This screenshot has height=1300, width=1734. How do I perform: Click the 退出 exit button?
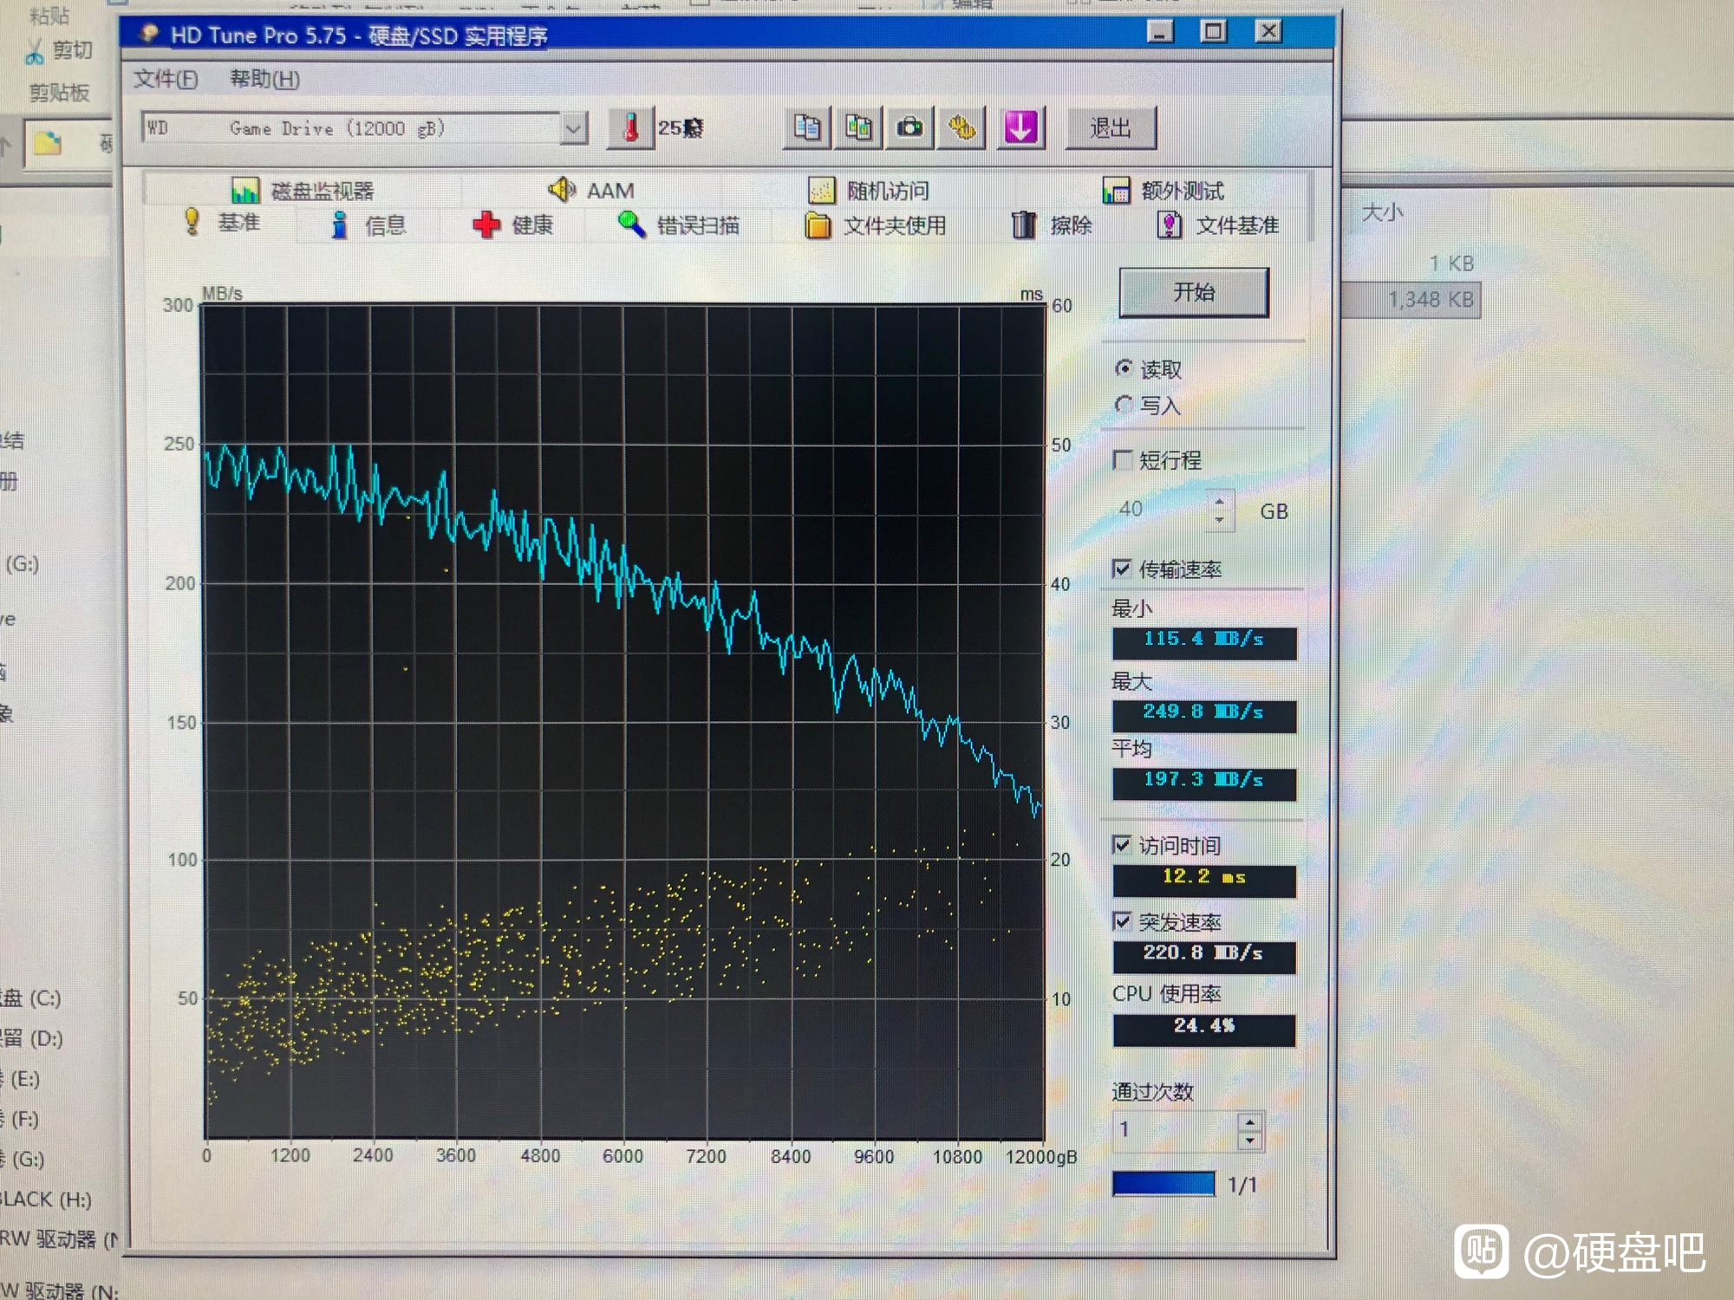click(1111, 128)
